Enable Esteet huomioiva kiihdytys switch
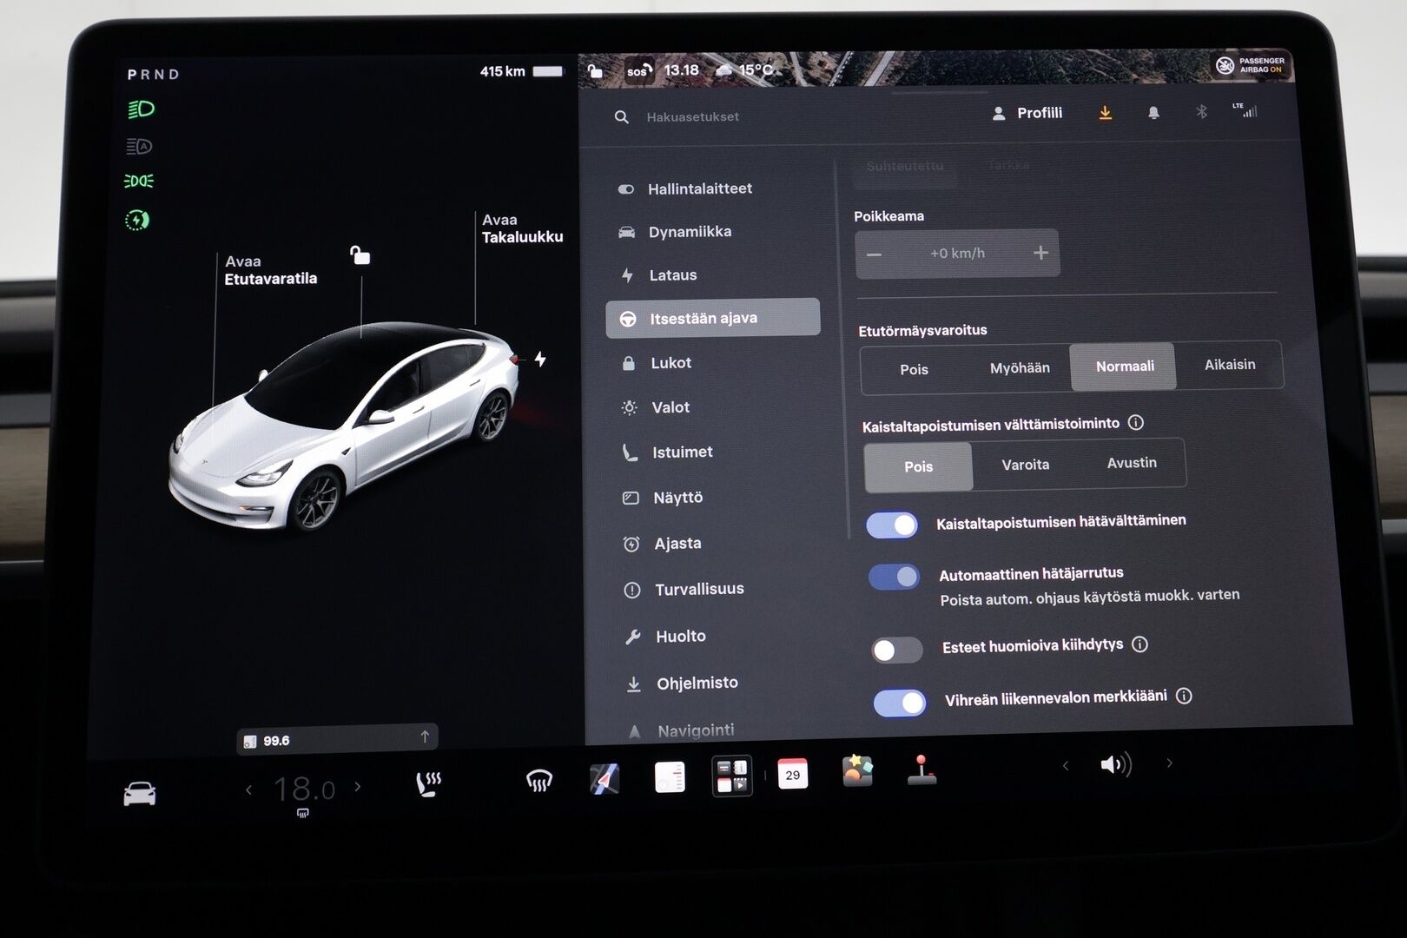Screen dimensions: 1407x938 [897, 650]
